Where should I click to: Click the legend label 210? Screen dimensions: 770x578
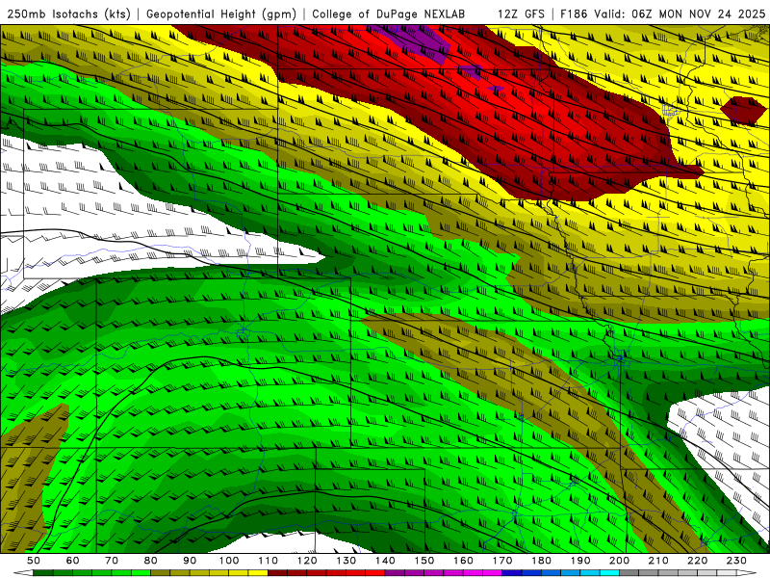click(658, 561)
